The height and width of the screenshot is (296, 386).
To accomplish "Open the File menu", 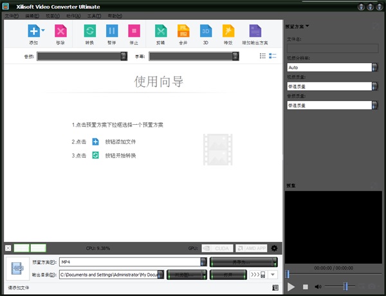I will tap(12, 15).
